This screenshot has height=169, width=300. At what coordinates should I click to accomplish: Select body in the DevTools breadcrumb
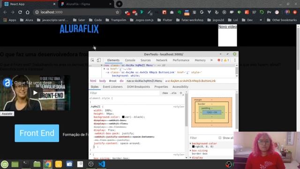point(103,81)
